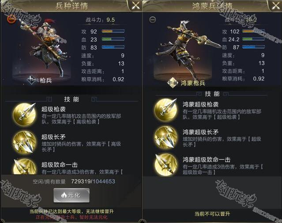Click the 元化 button

[71, 195]
